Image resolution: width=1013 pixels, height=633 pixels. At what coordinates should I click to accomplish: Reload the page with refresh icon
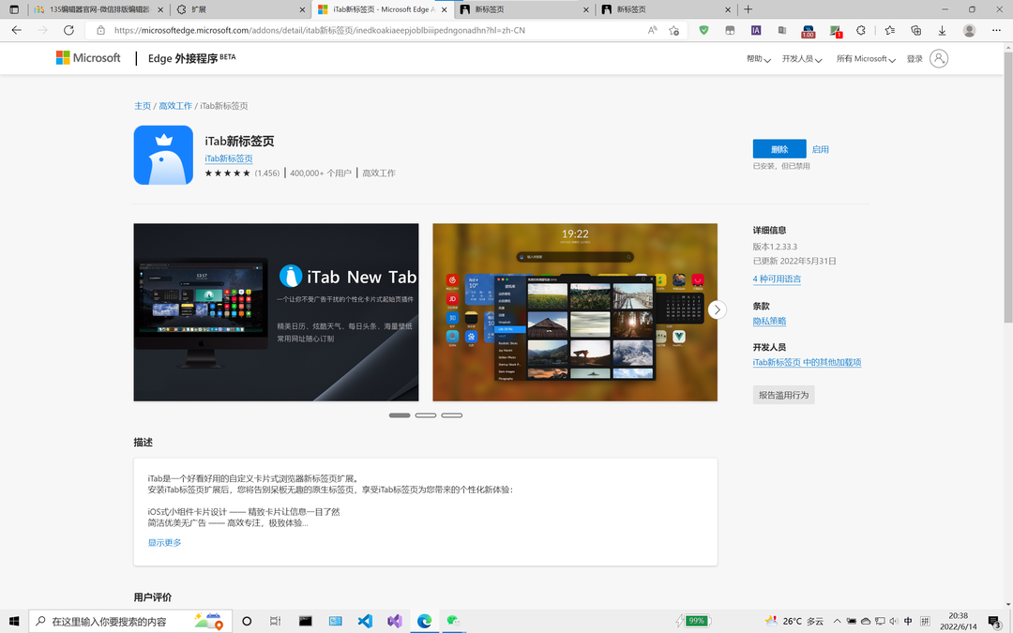(x=68, y=30)
